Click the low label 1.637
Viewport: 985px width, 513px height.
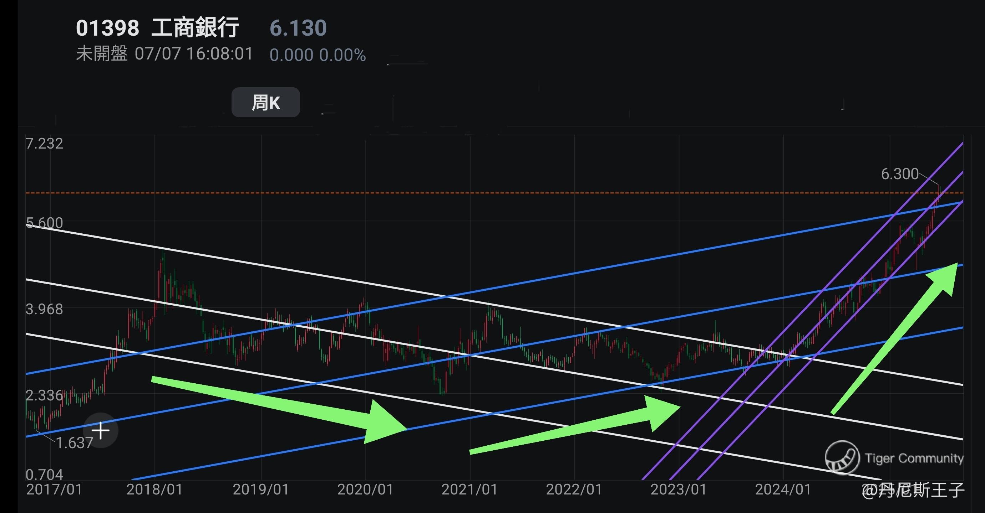[75, 443]
